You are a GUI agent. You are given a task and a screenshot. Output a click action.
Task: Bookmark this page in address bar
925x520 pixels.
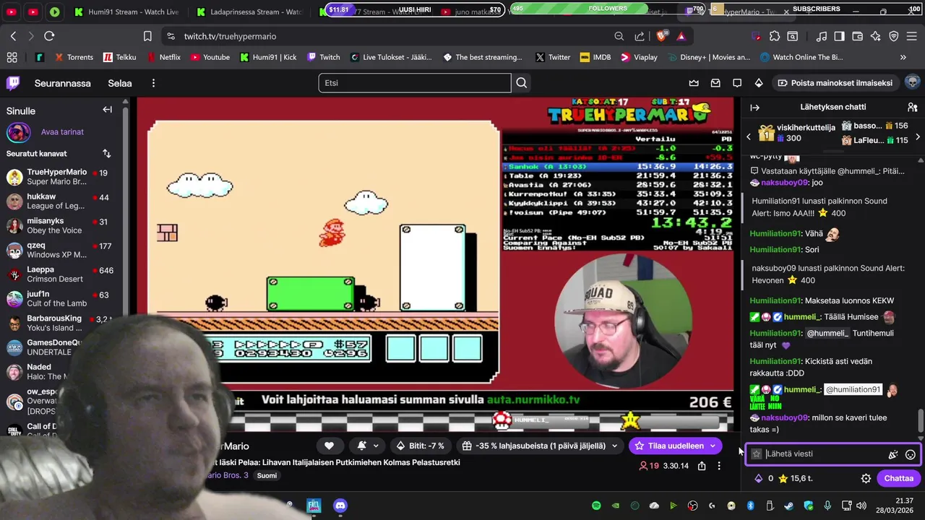click(x=147, y=36)
